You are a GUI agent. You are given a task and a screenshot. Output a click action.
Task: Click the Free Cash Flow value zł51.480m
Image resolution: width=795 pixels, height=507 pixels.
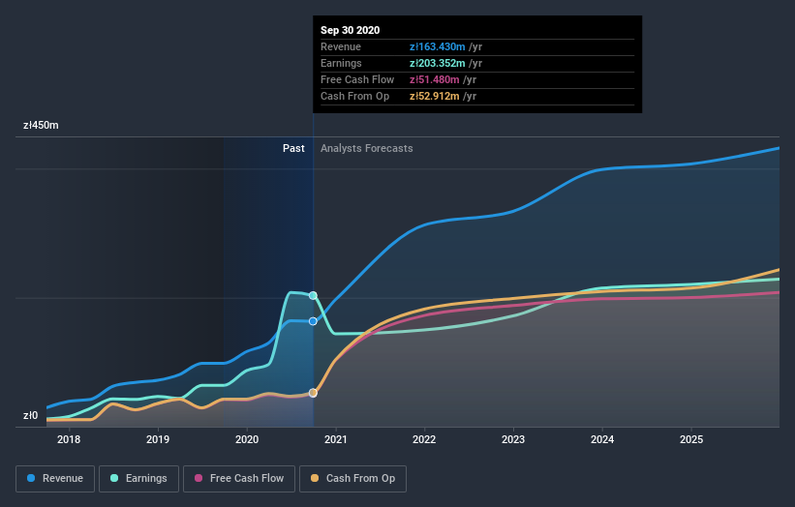tap(435, 79)
